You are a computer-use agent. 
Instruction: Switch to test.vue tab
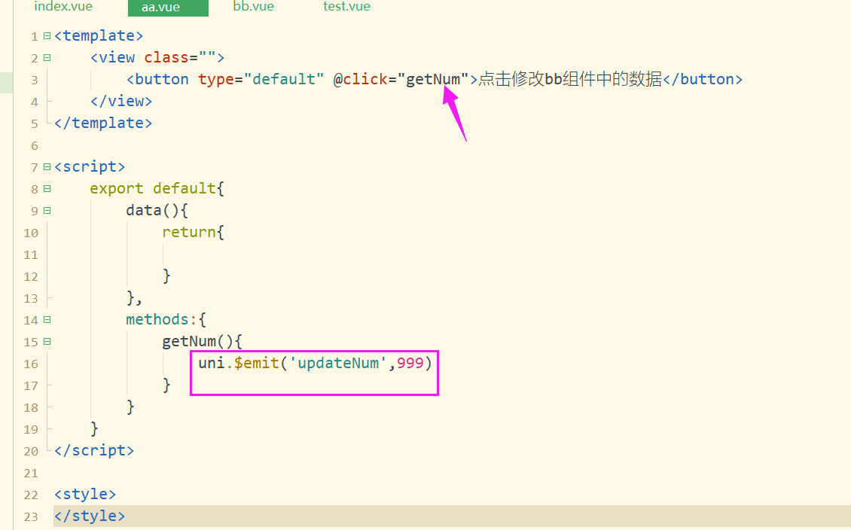pyautogui.click(x=347, y=7)
